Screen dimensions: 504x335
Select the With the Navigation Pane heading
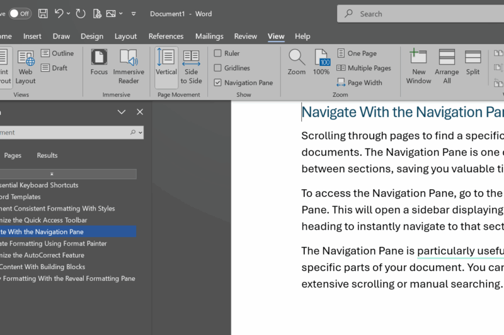tap(68, 232)
